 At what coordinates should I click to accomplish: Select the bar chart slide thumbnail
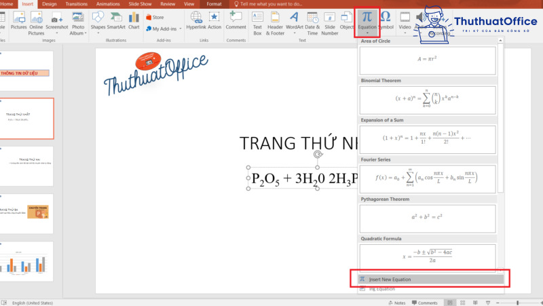tap(26, 261)
